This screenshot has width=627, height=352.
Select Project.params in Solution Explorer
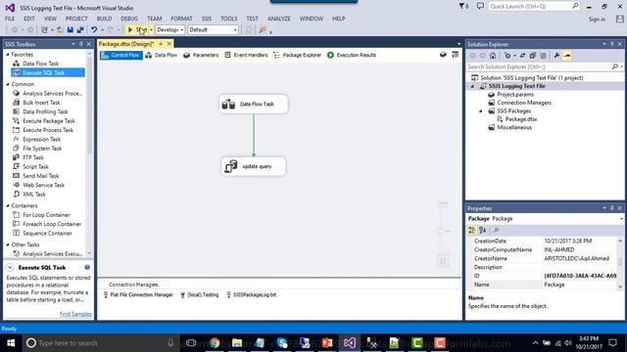(515, 95)
